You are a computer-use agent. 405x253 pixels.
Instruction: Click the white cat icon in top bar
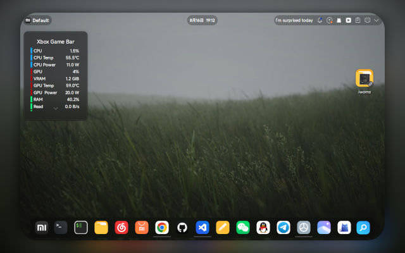click(x=339, y=20)
